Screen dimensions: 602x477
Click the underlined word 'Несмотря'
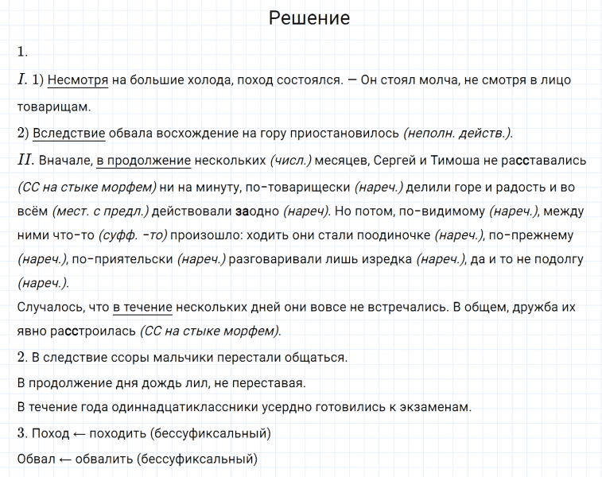pos(78,80)
